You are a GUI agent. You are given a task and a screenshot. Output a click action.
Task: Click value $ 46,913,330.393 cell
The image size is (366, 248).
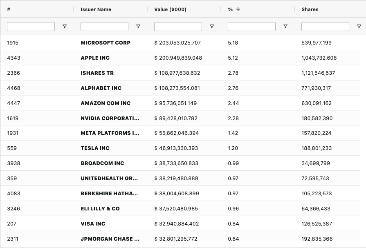[176, 148]
